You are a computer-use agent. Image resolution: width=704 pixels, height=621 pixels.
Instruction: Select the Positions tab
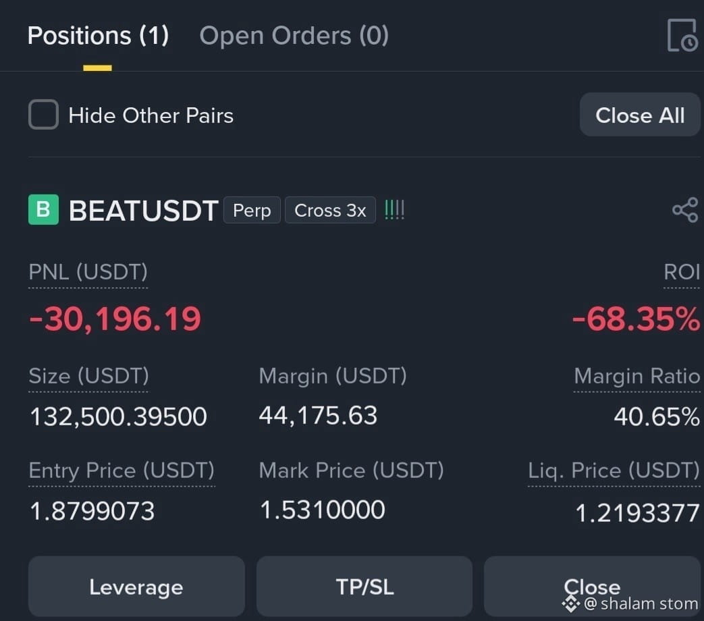(98, 36)
